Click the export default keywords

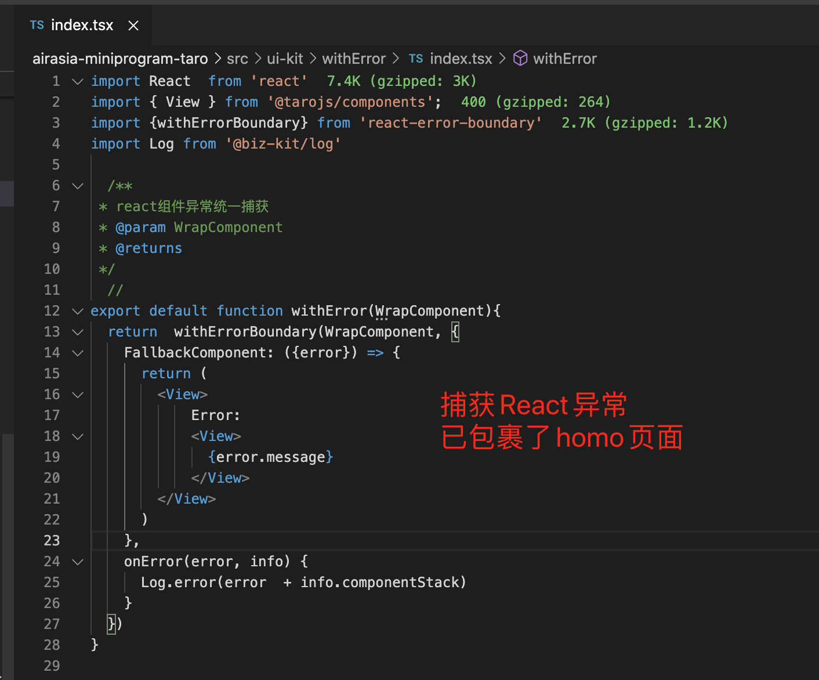coord(149,311)
